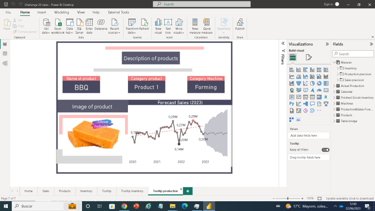The width and height of the screenshot is (375, 211).
Task: Toggle the Sign in account switch
Action: pyautogui.click(x=337, y=4)
